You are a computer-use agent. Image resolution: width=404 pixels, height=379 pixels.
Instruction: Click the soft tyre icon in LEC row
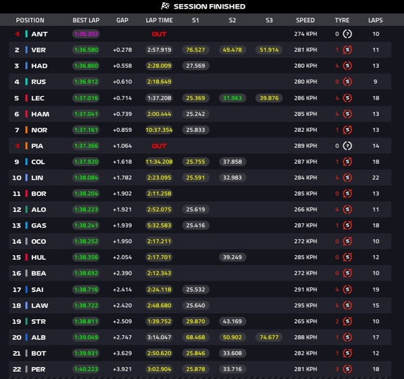click(x=347, y=98)
